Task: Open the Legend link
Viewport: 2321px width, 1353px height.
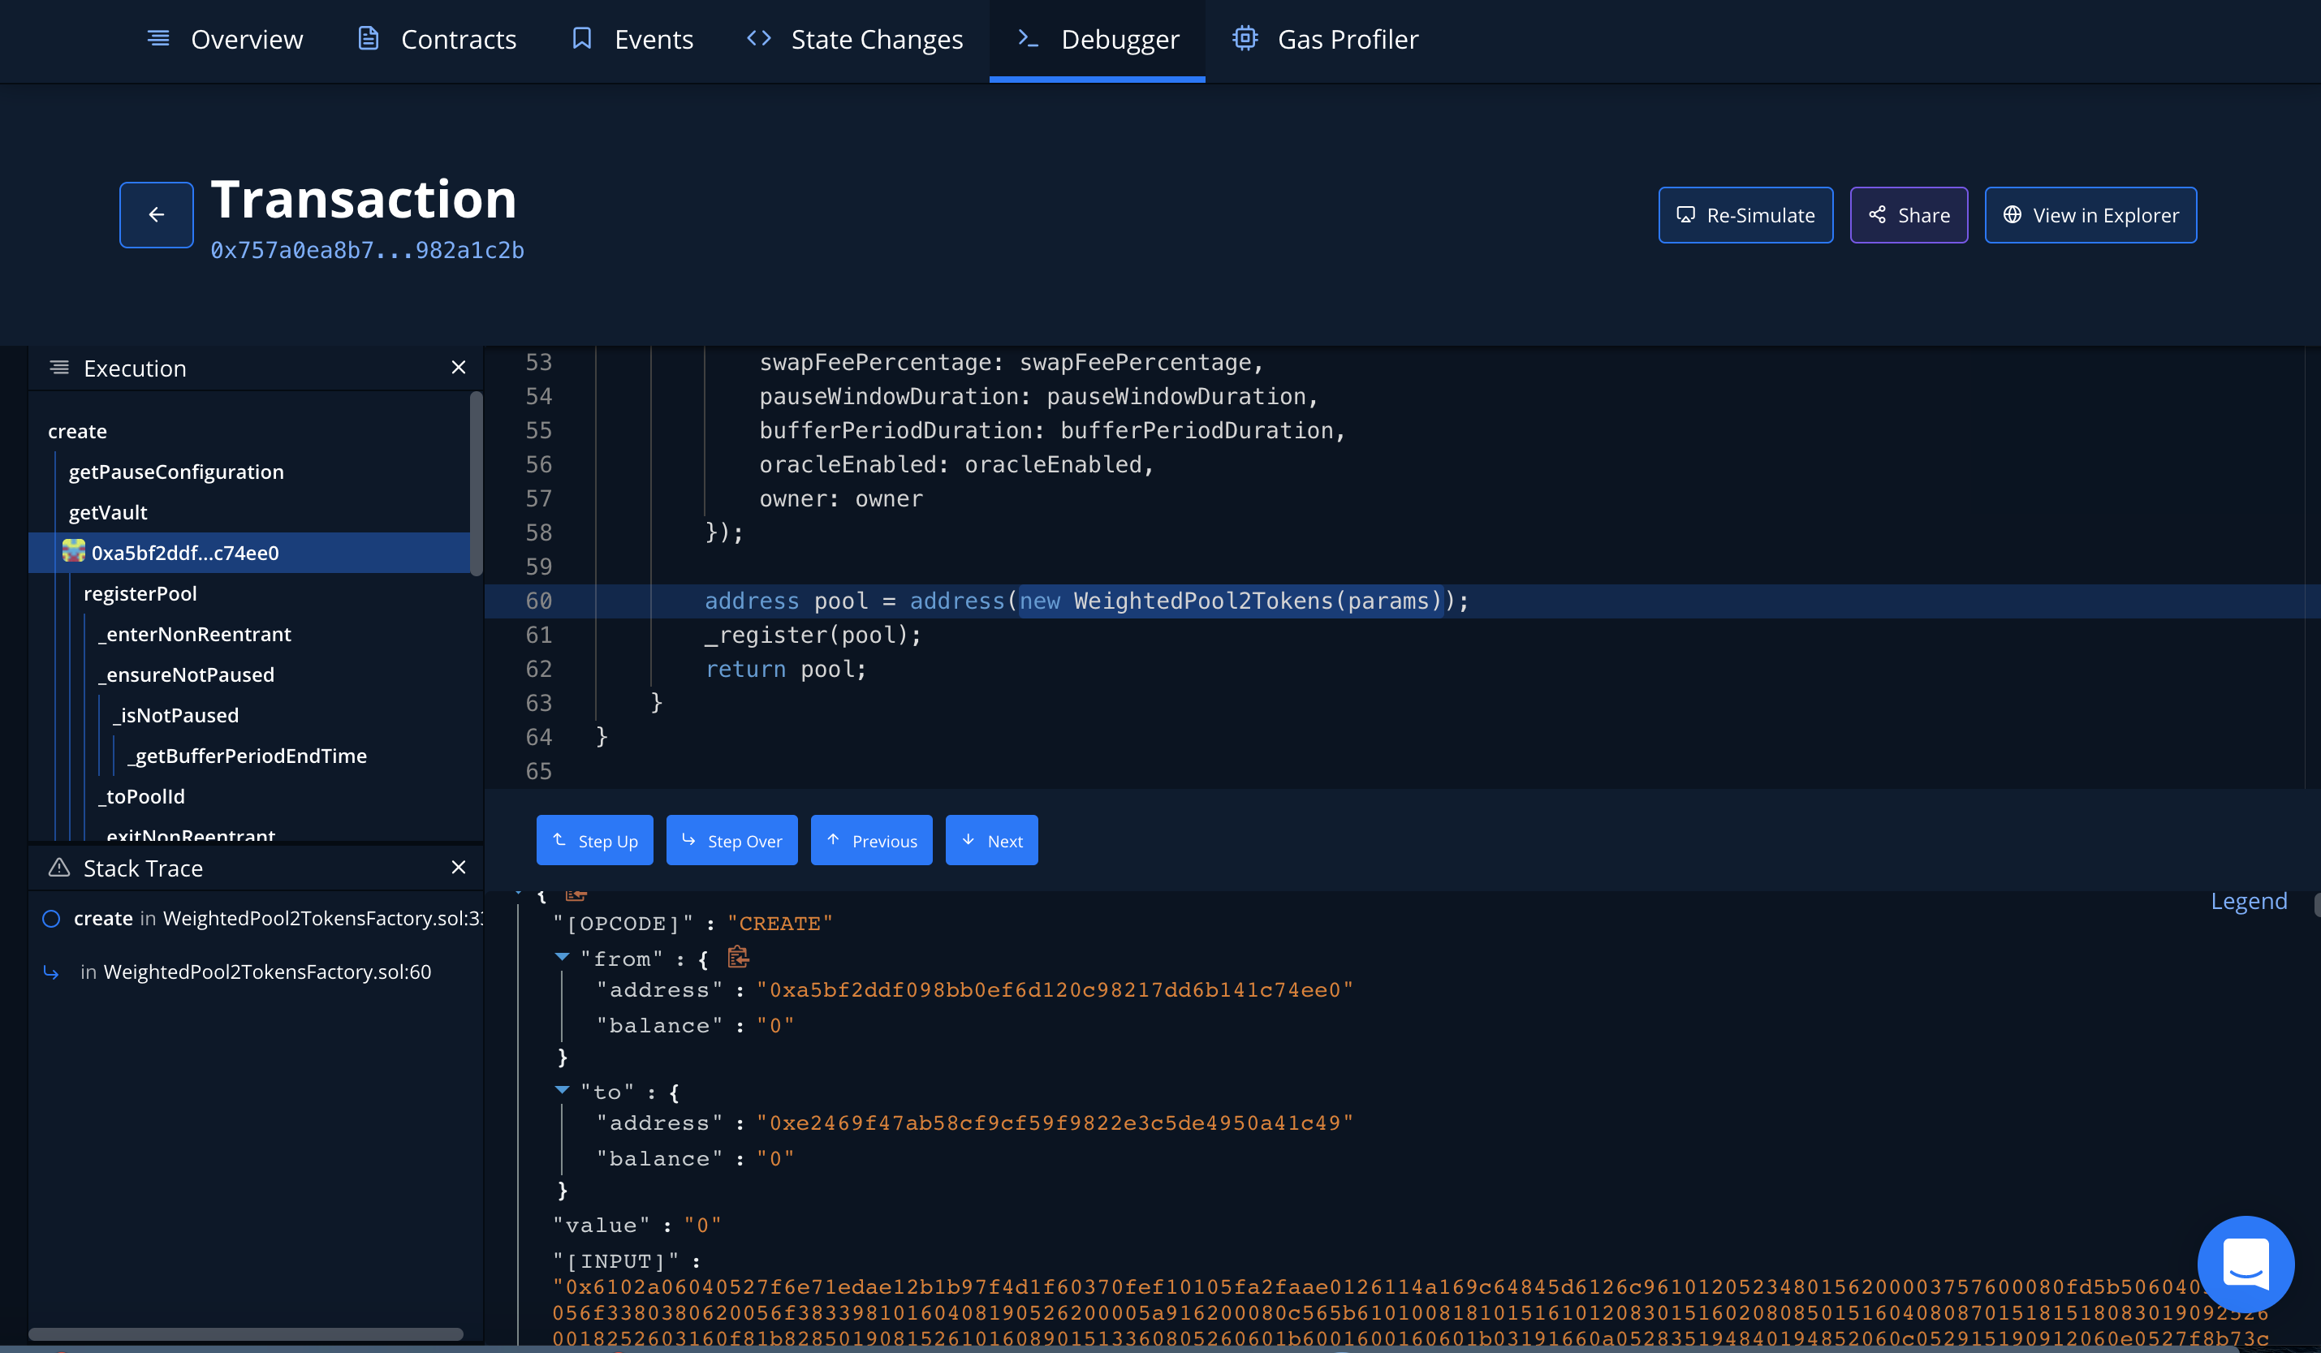Action: pos(2248,901)
